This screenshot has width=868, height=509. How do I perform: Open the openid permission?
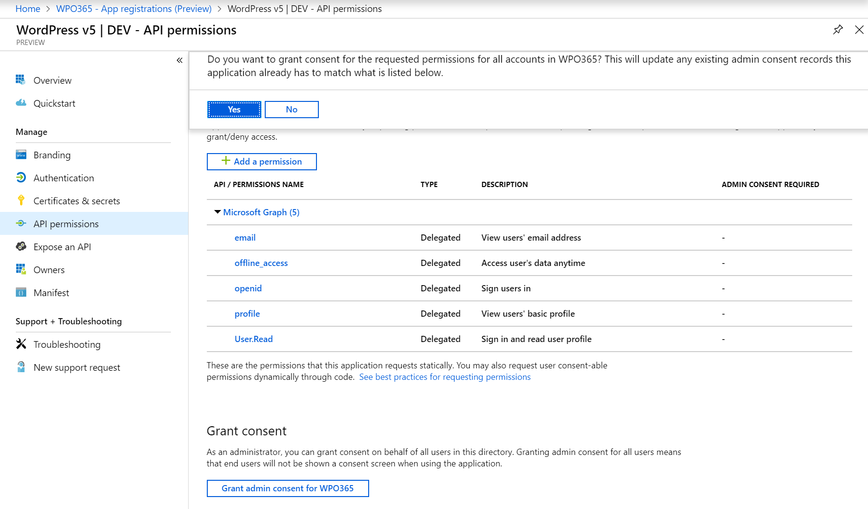tap(248, 288)
